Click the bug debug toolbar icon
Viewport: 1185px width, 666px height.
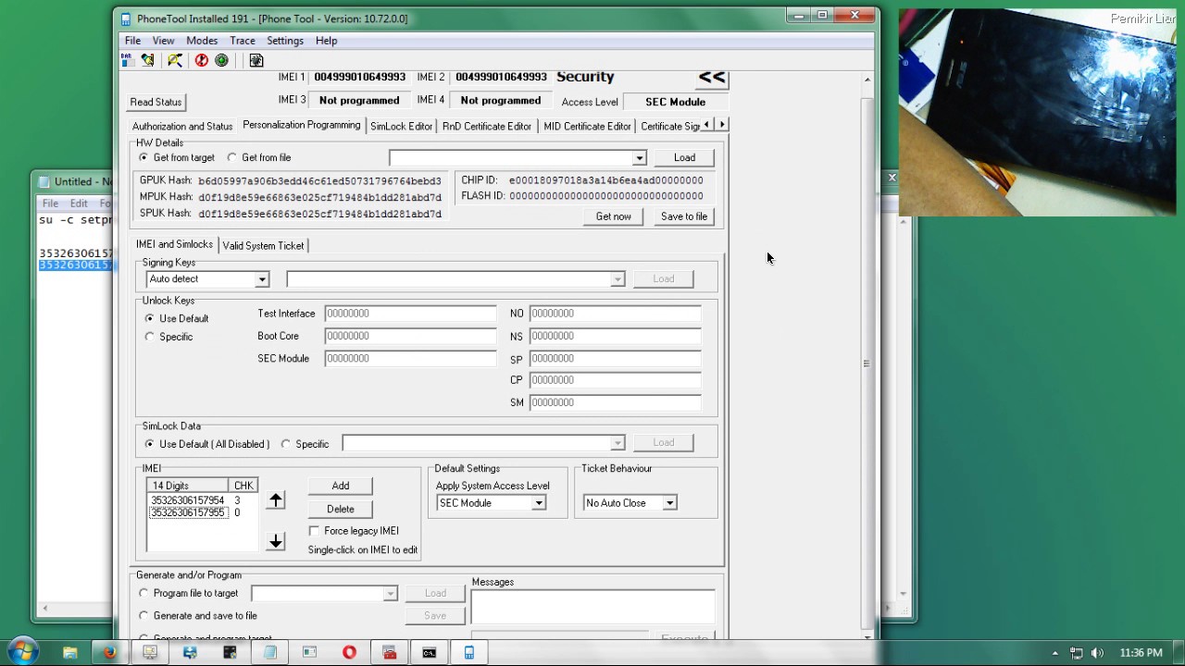point(256,60)
